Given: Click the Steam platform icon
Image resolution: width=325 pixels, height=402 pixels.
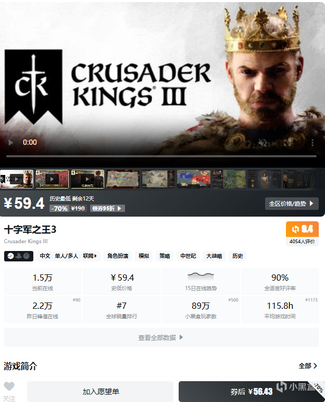Looking at the screenshot, I should 10,256.
